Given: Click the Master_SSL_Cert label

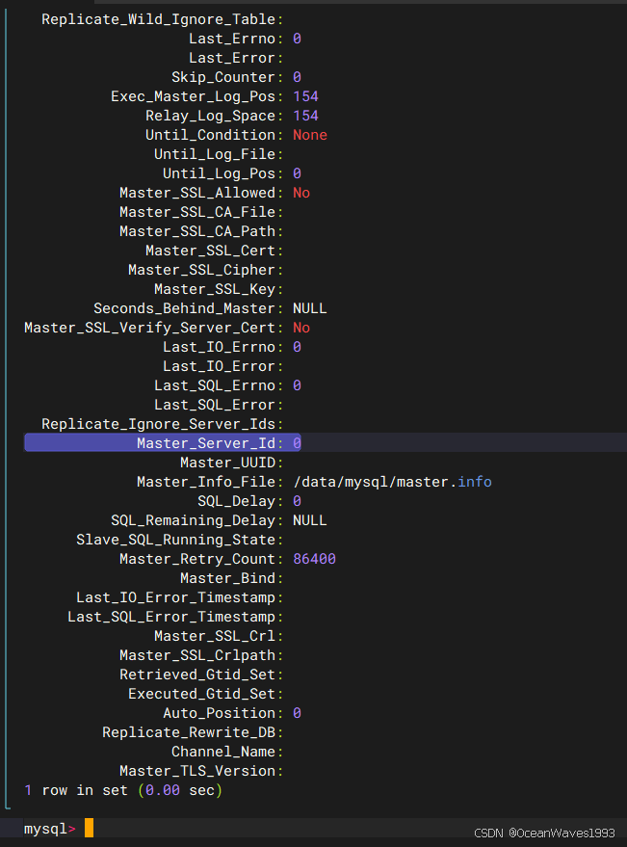Looking at the screenshot, I should 211,251.
